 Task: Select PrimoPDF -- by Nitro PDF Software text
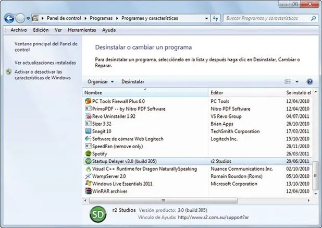point(129,109)
